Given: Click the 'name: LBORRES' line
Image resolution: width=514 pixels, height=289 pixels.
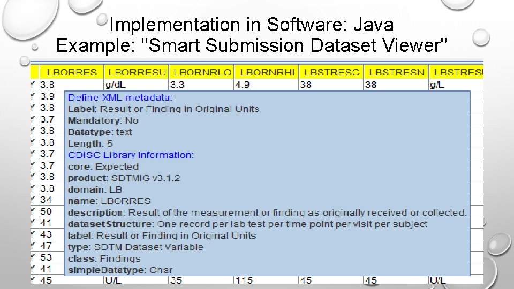Looking at the screenshot, I should [x=109, y=201].
